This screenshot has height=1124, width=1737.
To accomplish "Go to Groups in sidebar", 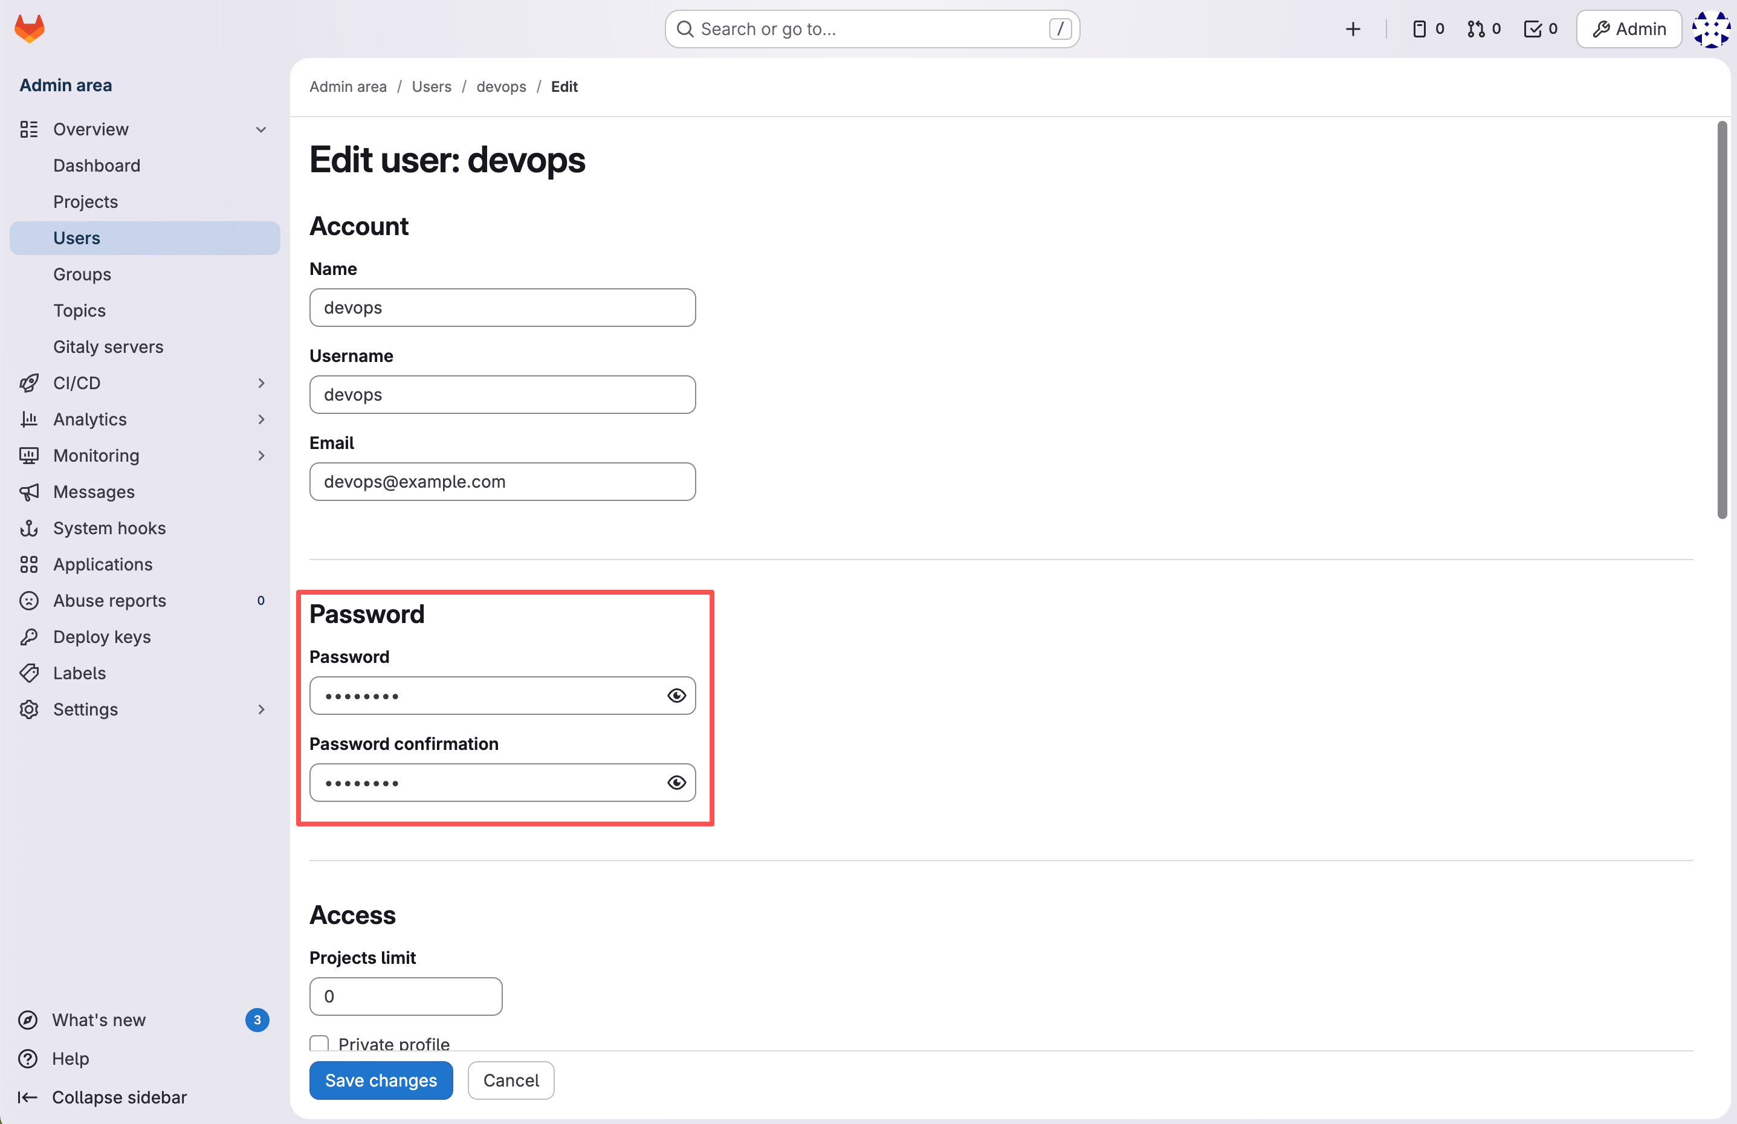I will pos(82,274).
